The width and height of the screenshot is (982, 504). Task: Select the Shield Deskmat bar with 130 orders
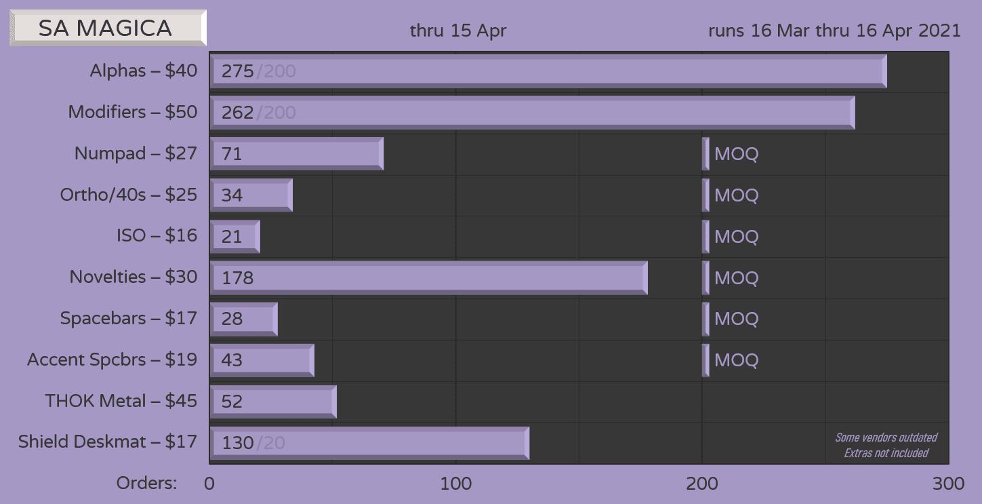click(369, 443)
